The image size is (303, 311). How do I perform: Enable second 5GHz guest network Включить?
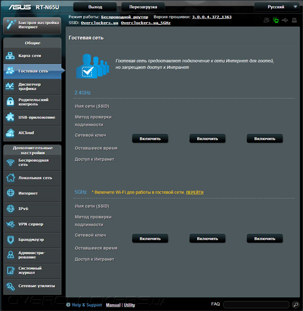point(207,239)
